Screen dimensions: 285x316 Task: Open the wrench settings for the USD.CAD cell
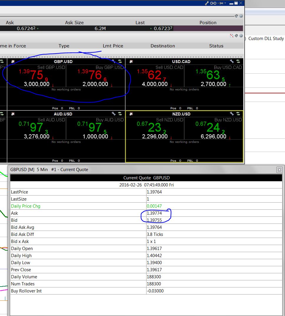point(232,61)
